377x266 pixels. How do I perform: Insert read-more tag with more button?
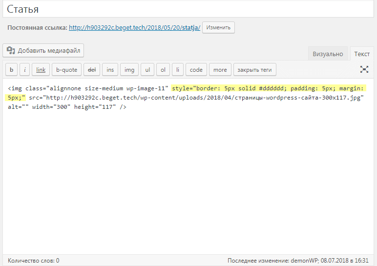[220, 70]
